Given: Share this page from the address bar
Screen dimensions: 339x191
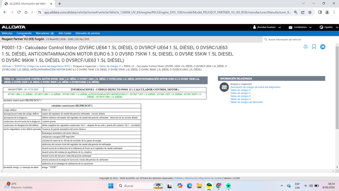Looking at the screenshot, I should (x=303, y=12).
